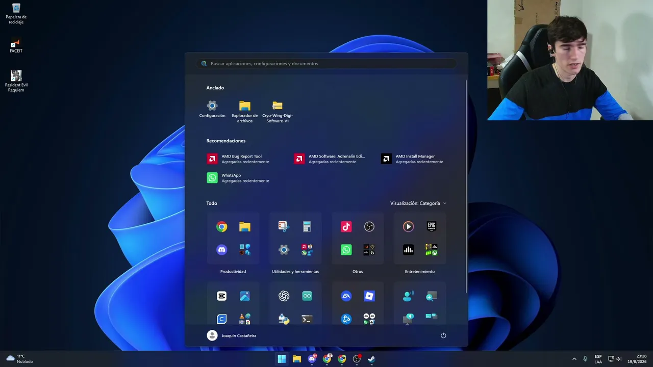Open the Terminal icon in the app list
Screen dimensions: 653x367
[x=307, y=319]
